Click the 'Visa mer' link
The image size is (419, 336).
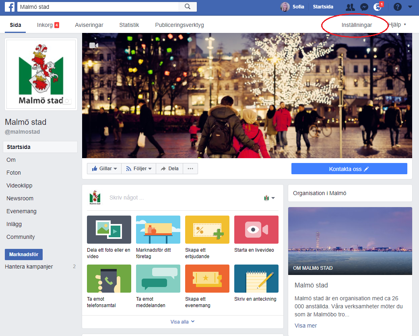coord(305,326)
